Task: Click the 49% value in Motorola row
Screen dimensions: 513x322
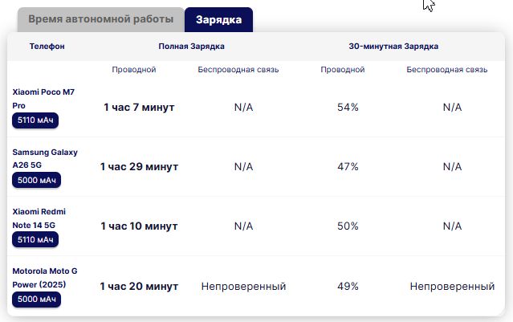Action: point(348,286)
